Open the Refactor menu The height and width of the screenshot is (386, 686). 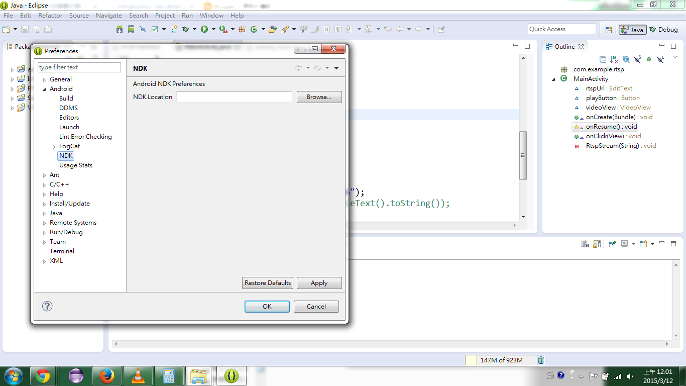[50, 16]
